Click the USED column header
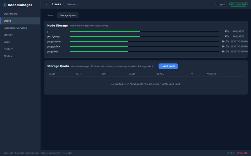This screenshot has height=156, width=251. pyautogui.click(x=132, y=74)
